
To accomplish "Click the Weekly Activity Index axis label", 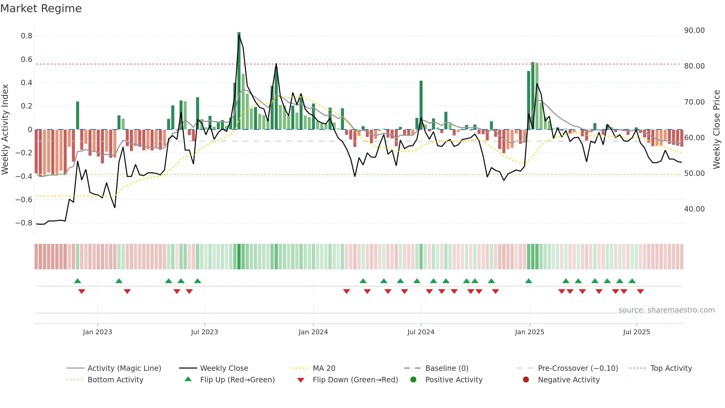I will click(x=5, y=129).
